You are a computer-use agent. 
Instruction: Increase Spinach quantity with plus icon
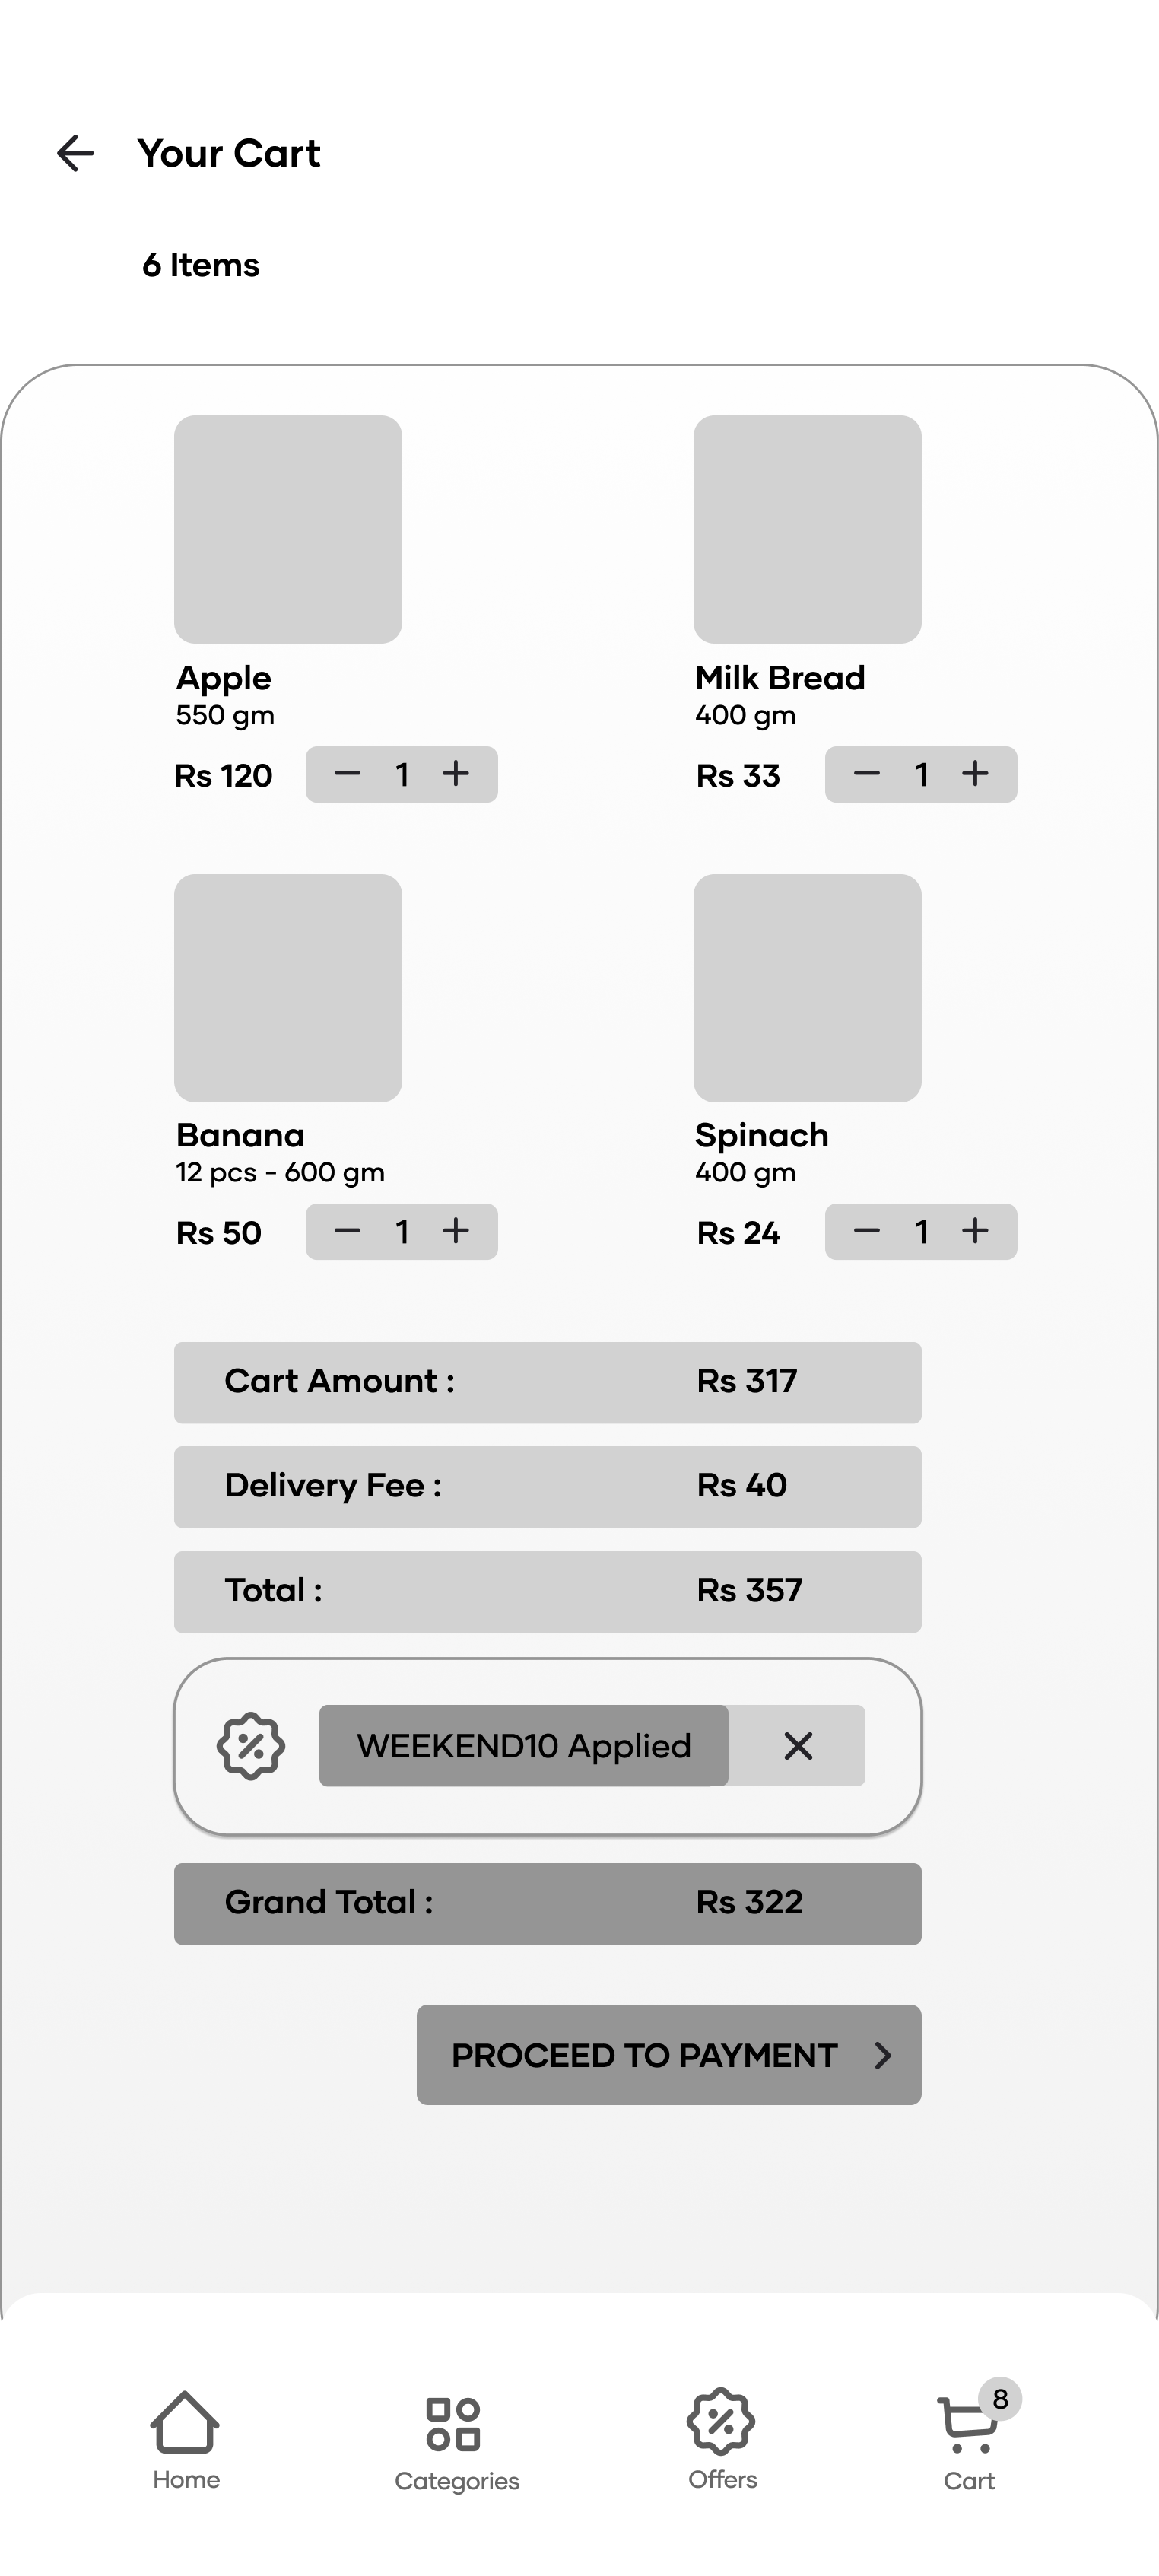coord(975,1231)
